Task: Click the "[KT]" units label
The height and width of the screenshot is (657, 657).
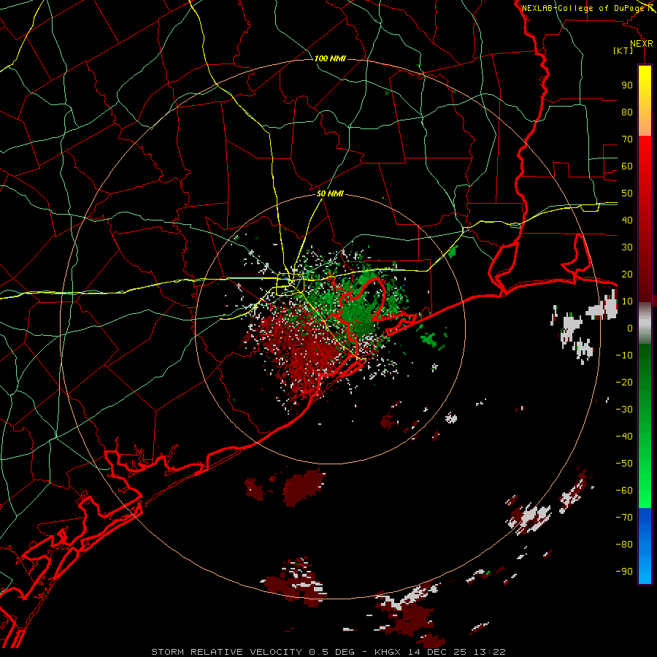Action: [623, 50]
